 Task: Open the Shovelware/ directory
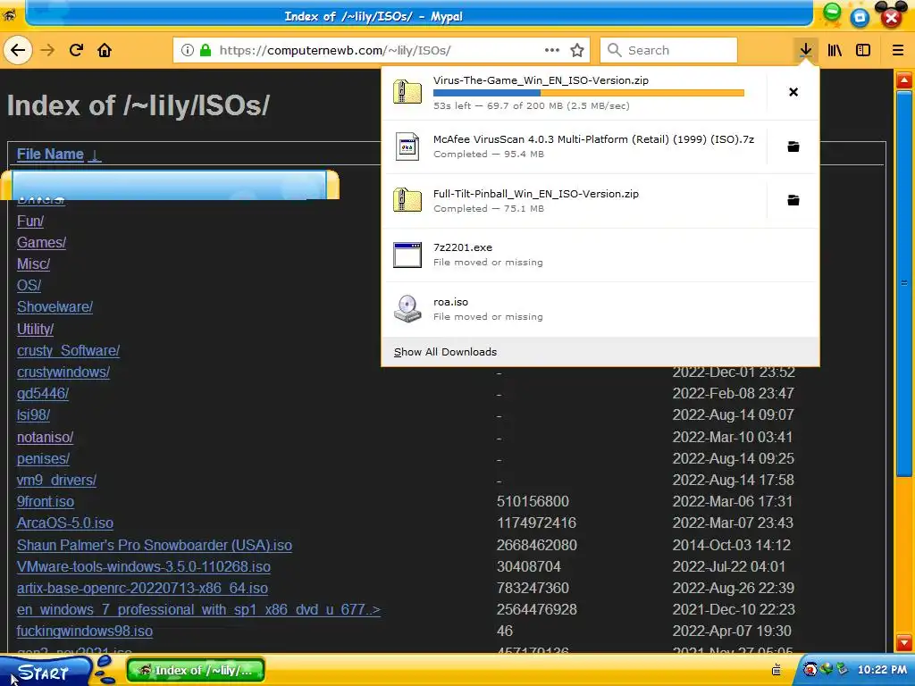click(x=55, y=307)
